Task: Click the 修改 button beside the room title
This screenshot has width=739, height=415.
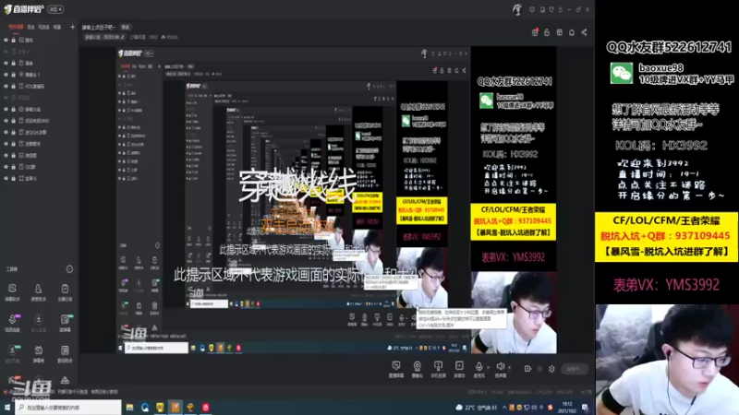Action: [126, 28]
